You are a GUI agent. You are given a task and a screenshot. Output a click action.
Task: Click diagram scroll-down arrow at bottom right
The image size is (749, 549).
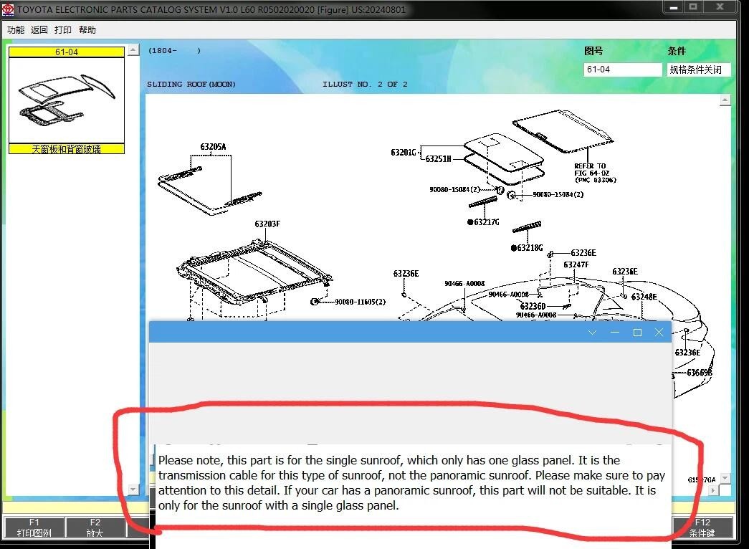pos(725,478)
